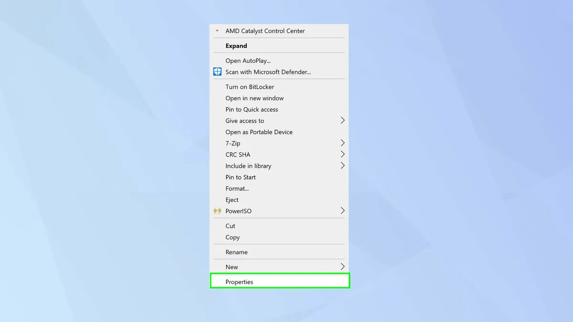Choose Expand from the context menu
This screenshot has width=573, height=322.
pos(279,46)
